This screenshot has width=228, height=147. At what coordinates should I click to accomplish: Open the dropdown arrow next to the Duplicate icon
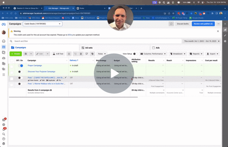click(x=31, y=54)
